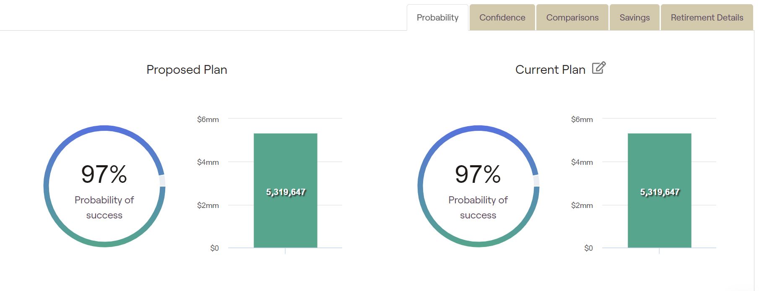Switch to the Confidence tab
The image size is (759, 291).
pos(502,18)
